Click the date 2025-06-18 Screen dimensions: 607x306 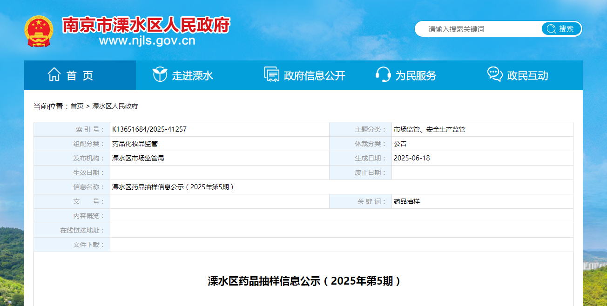(412, 158)
